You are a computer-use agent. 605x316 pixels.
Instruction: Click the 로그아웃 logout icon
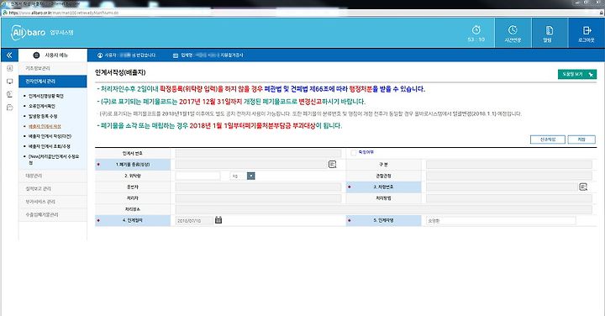pyautogui.click(x=587, y=30)
